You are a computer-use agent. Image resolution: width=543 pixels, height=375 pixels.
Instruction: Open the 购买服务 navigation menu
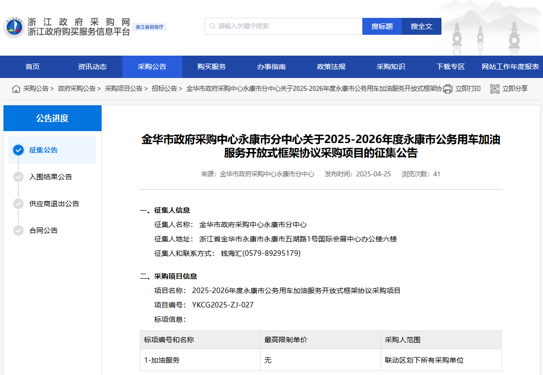coord(212,67)
